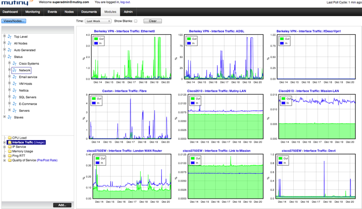
Task: Select the Modules tab
Action: click(110, 12)
